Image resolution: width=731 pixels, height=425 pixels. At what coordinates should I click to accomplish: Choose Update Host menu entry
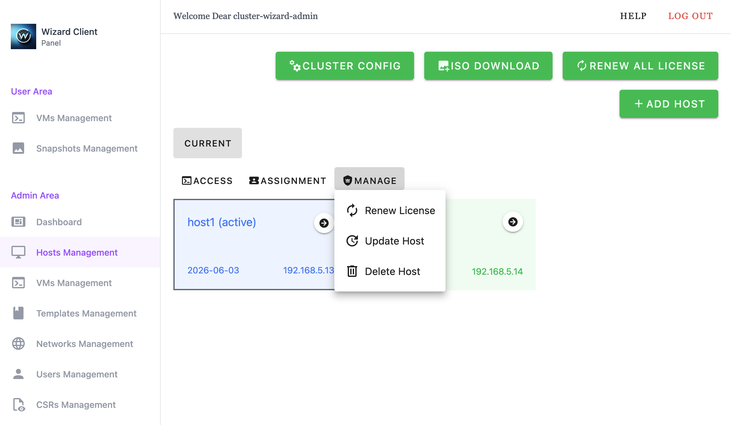click(x=390, y=241)
